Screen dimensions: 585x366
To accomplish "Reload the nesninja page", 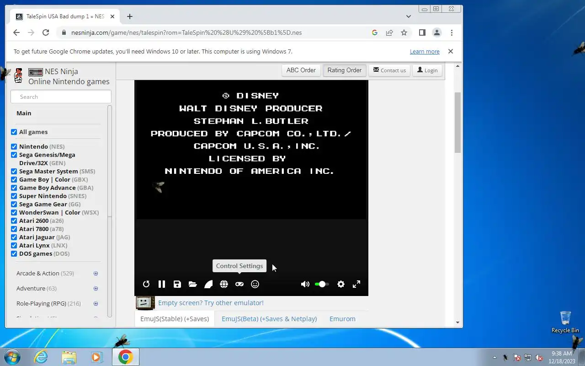I will click(46, 32).
